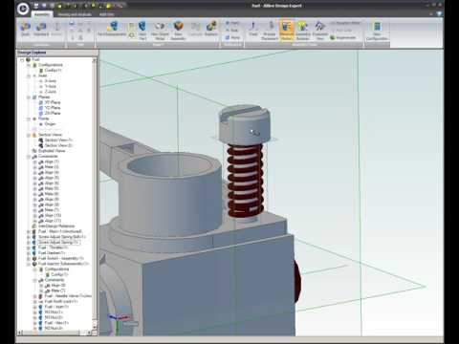Screen dimensions: 459x344
Task: Click the Exploded View ribbon icon
Action: tap(319, 31)
